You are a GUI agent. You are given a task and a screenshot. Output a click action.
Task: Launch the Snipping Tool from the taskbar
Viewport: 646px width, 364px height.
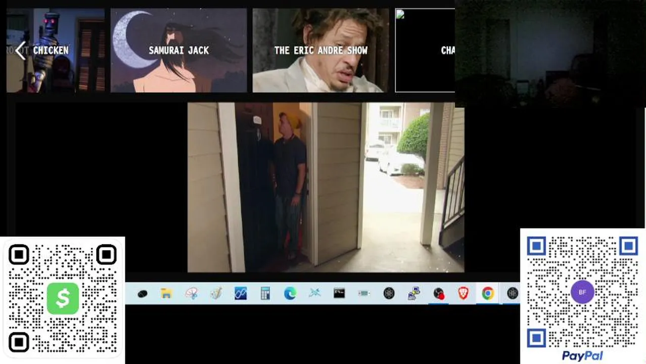191,293
